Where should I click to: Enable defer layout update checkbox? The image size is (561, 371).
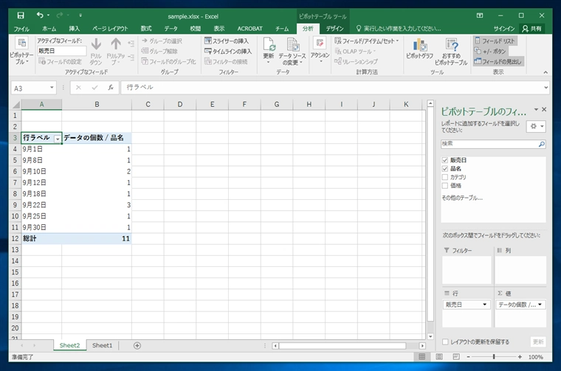(445, 341)
